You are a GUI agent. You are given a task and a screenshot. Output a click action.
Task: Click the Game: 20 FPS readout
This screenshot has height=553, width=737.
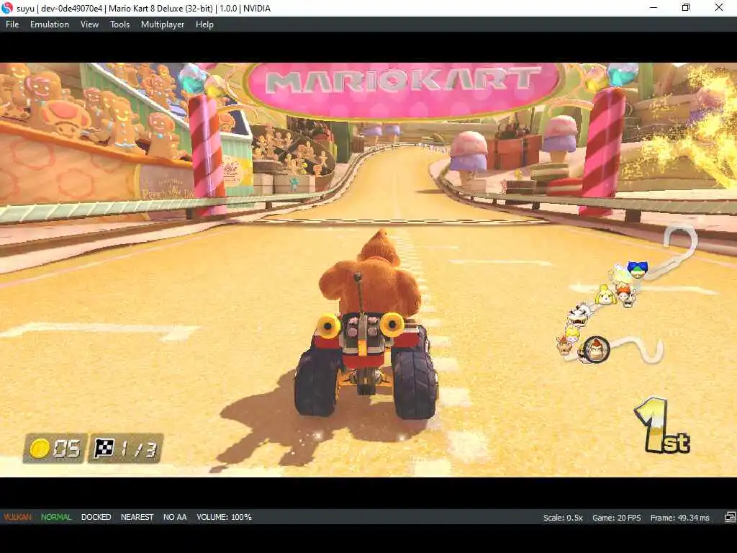(616, 518)
